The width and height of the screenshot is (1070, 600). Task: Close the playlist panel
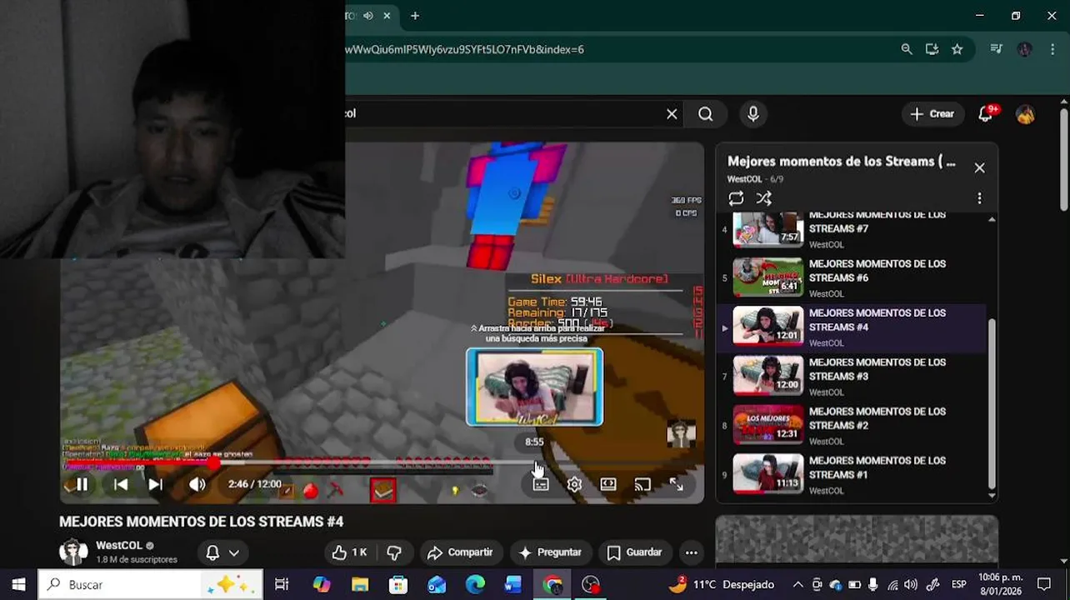(x=979, y=167)
